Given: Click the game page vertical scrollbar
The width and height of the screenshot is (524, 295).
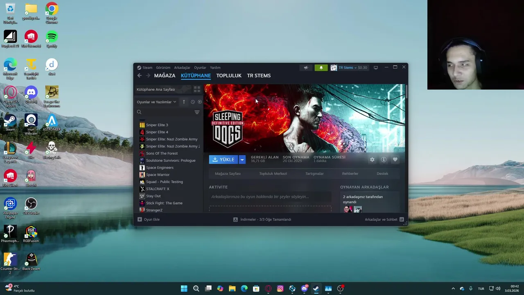Looking at the screenshot, I should (407, 91).
